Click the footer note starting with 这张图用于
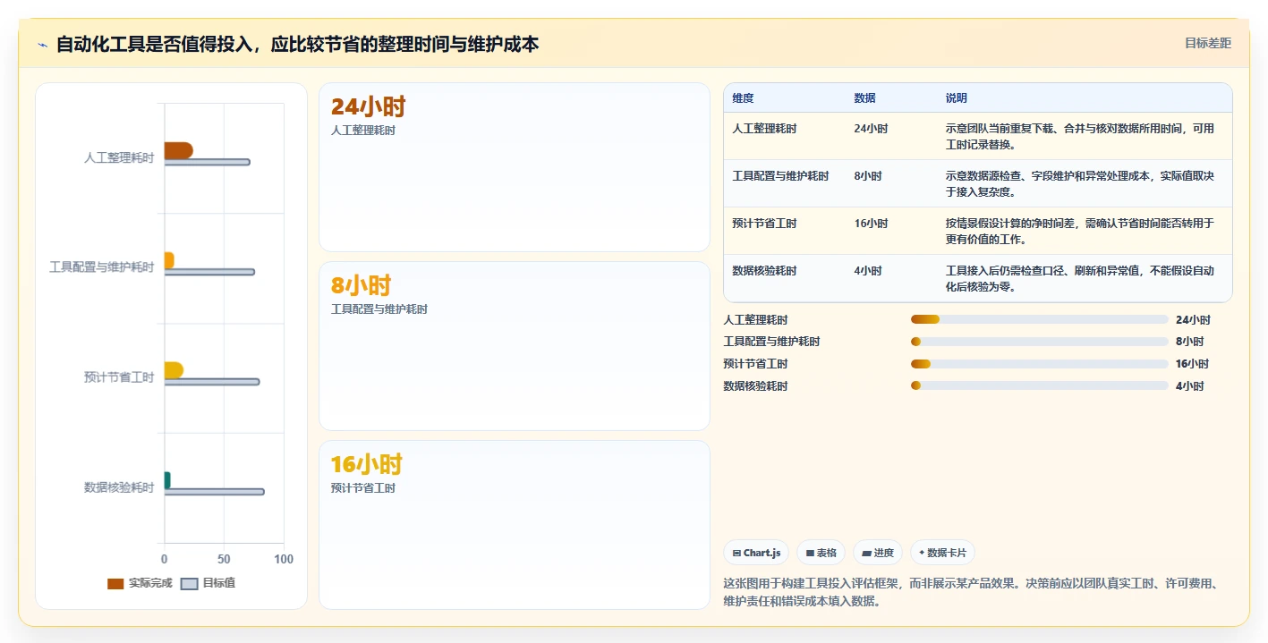The width and height of the screenshot is (1268, 643). pyautogui.click(x=971, y=592)
